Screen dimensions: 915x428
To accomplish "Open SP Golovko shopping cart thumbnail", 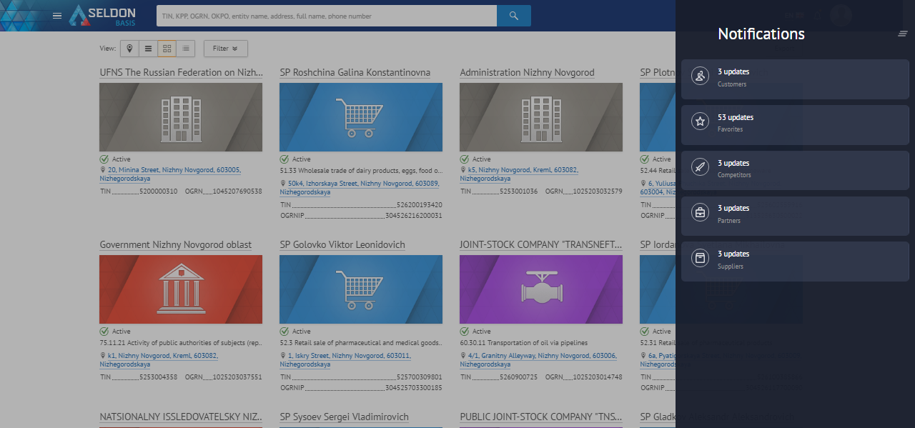I will tap(361, 289).
